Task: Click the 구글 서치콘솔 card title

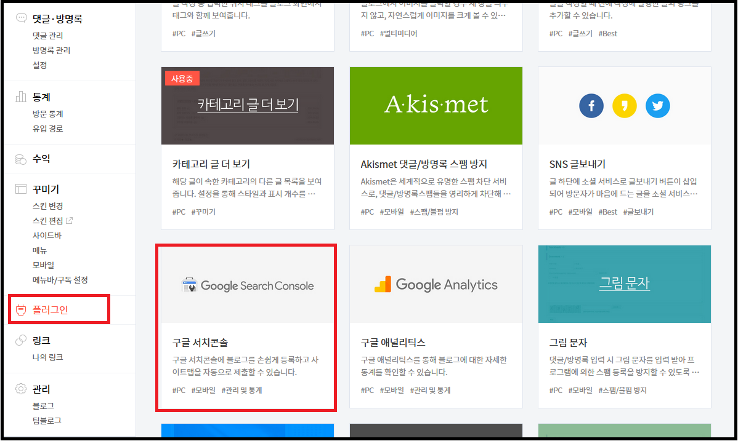Action: pos(200,343)
